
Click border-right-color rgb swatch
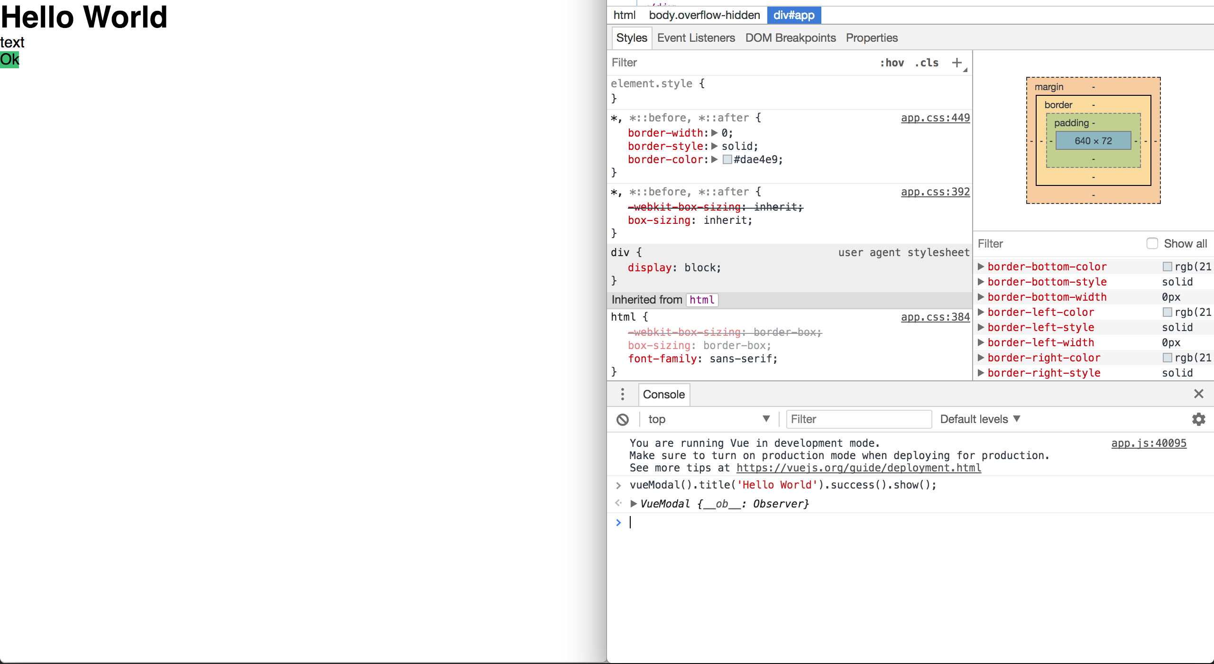click(1167, 358)
